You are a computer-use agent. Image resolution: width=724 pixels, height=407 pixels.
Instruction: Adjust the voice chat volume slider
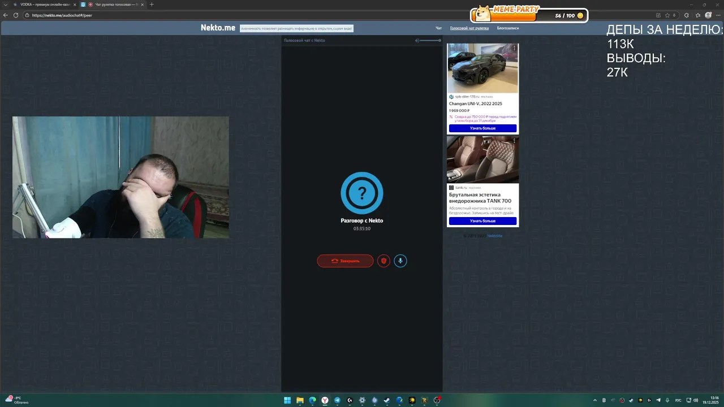431,40
